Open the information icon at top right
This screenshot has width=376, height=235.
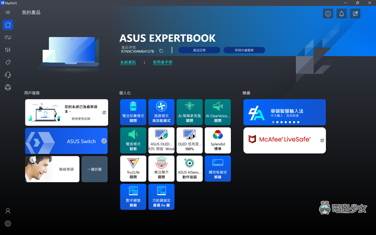(328, 14)
